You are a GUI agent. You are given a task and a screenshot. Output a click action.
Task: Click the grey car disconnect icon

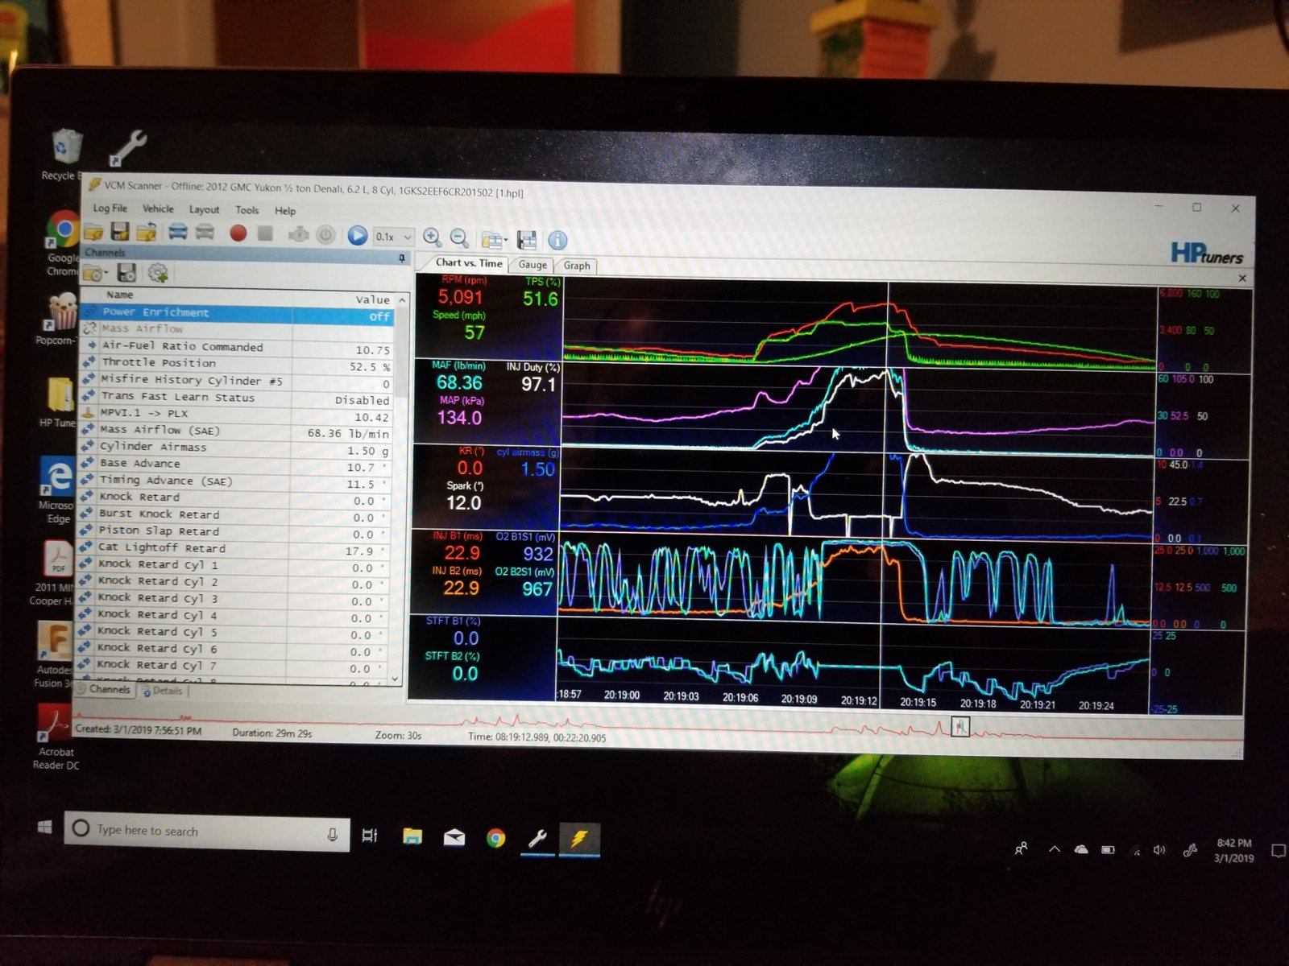pyautogui.click(x=205, y=233)
